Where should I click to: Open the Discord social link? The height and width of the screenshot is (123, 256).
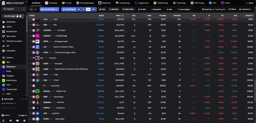point(18,120)
